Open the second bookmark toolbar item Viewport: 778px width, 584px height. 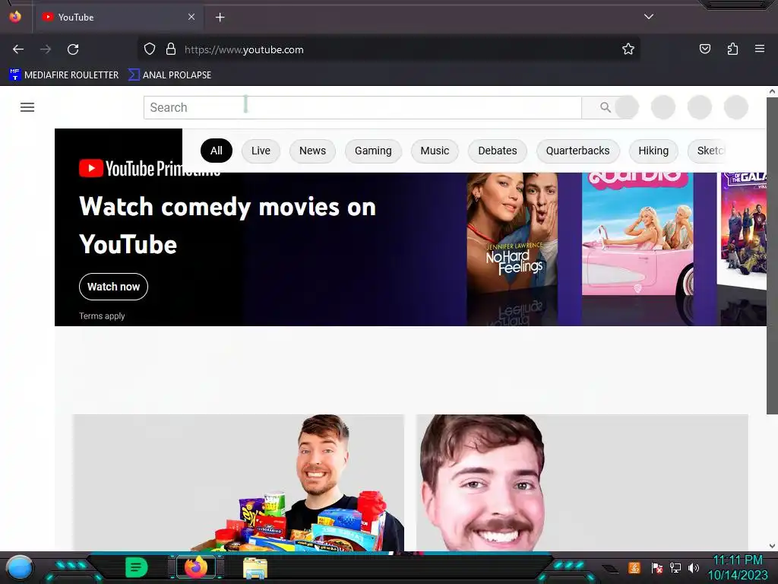pyautogui.click(x=169, y=75)
